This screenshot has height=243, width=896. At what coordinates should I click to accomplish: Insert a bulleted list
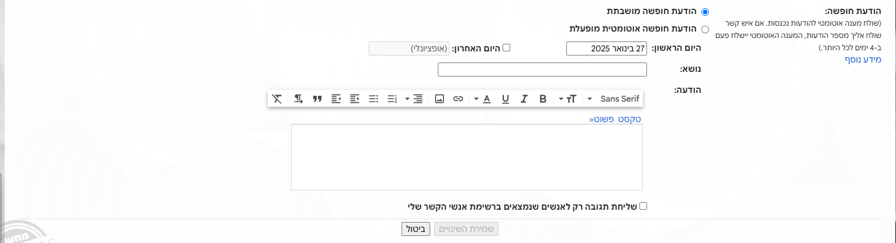click(x=373, y=99)
